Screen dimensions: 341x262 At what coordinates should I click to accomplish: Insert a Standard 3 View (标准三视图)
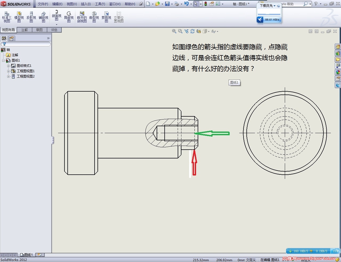point(7,17)
